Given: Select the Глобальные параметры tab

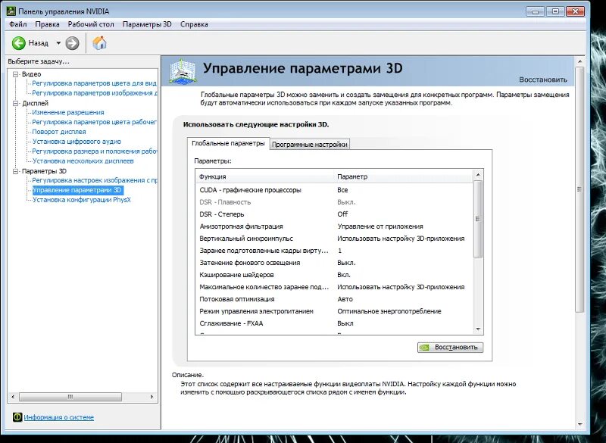Looking at the screenshot, I should (228, 143).
